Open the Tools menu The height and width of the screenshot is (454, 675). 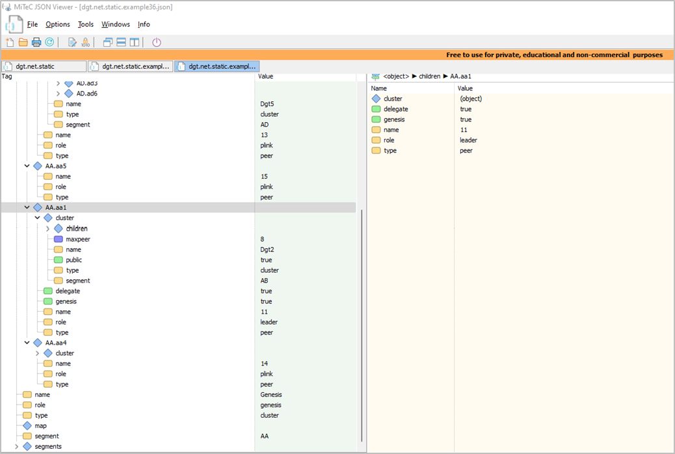[86, 25]
